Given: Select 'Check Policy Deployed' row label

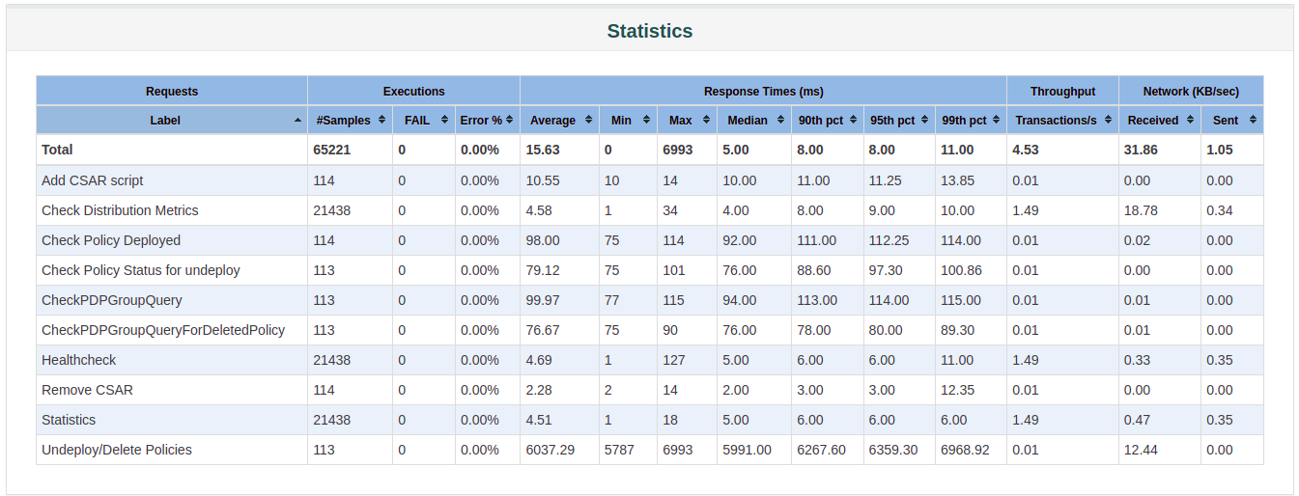Looking at the screenshot, I should point(111,240).
